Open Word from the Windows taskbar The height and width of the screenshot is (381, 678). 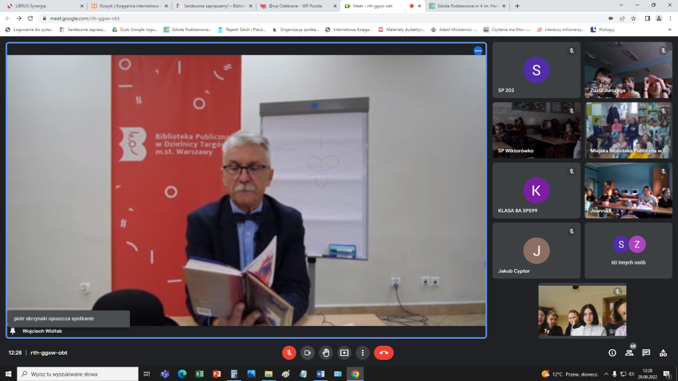coord(320,374)
